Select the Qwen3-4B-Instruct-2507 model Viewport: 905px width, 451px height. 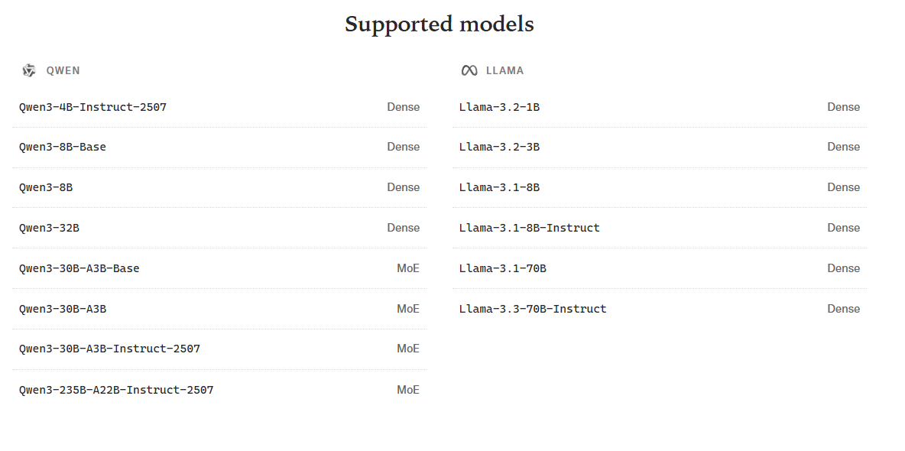pyautogui.click(x=92, y=107)
